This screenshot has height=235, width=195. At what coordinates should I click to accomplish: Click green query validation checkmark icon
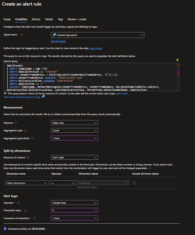pos(178,60)
